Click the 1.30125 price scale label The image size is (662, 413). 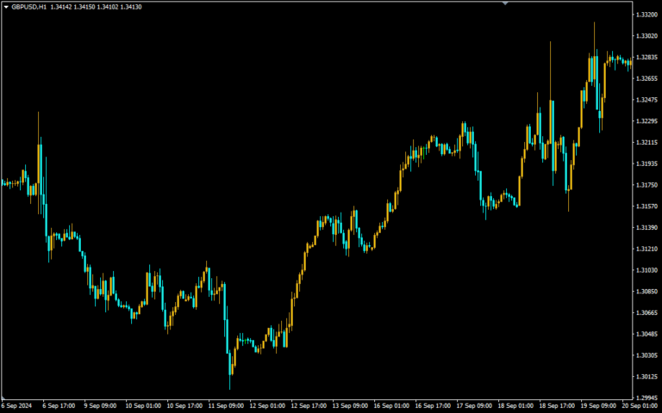pos(646,377)
